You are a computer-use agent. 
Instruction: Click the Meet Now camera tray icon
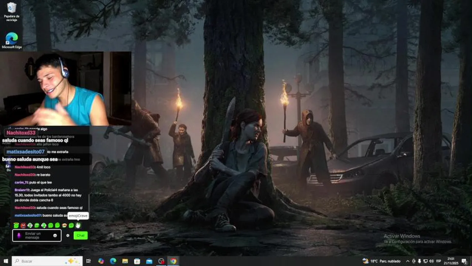tap(414, 261)
